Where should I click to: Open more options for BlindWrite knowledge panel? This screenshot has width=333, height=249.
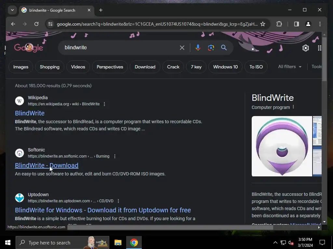(x=293, y=107)
